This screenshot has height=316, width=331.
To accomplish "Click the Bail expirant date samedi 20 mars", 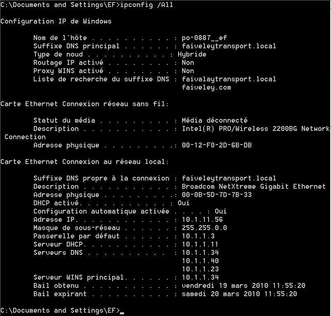I will pos(211,294).
